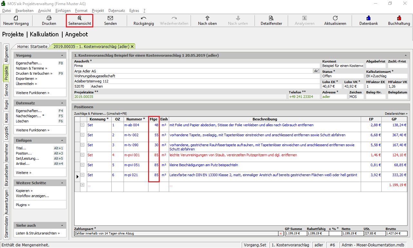
Task: Click the Kurztext input field
Action: pyautogui.click(x=343, y=66)
